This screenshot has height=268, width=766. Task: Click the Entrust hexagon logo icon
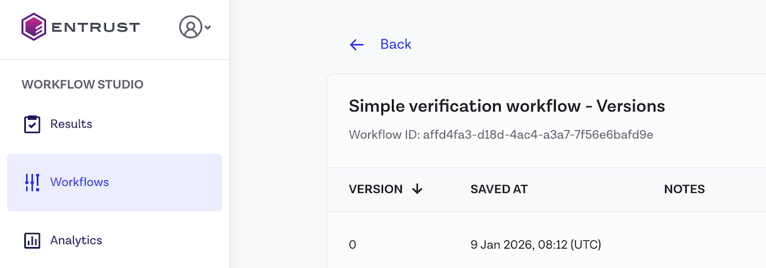pyautogui.click(x=33, y=27)
